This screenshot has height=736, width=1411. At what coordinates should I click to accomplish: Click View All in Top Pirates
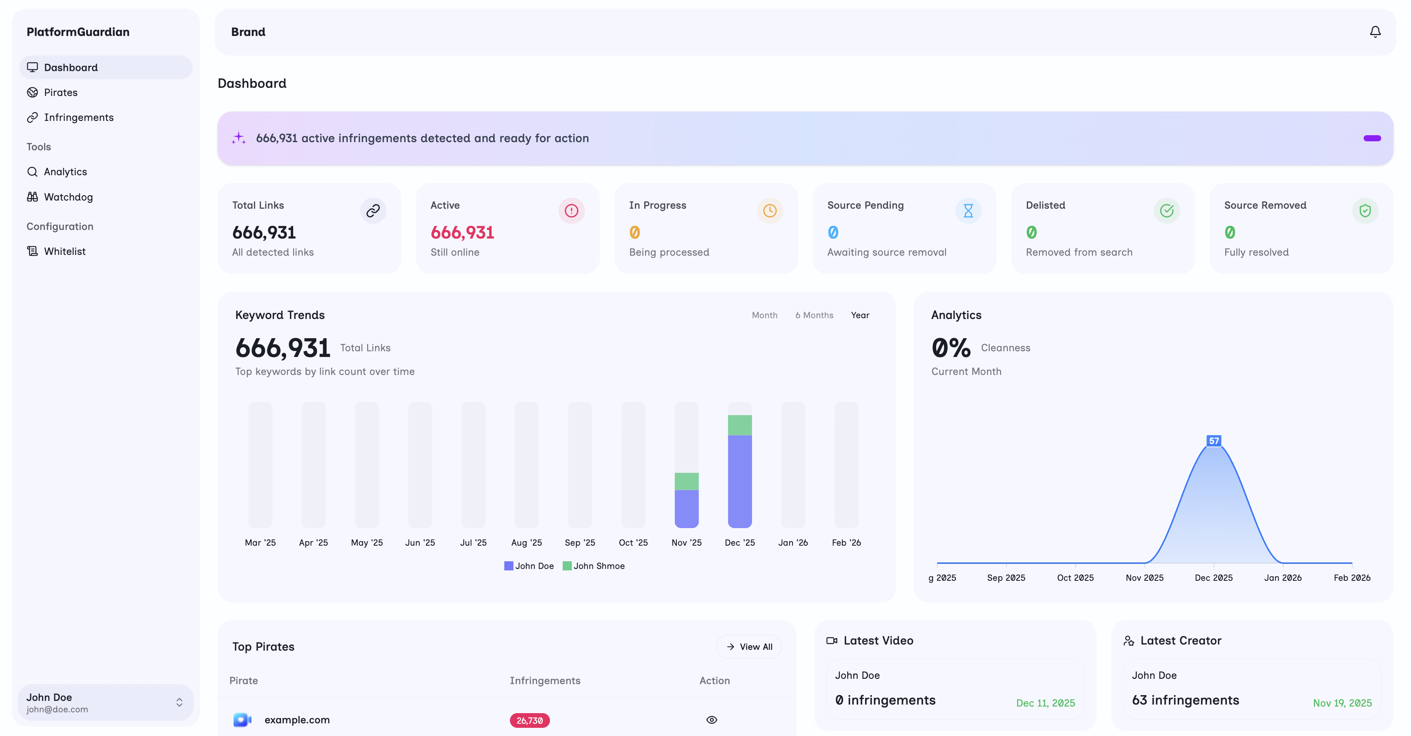[x=749, y=646]
